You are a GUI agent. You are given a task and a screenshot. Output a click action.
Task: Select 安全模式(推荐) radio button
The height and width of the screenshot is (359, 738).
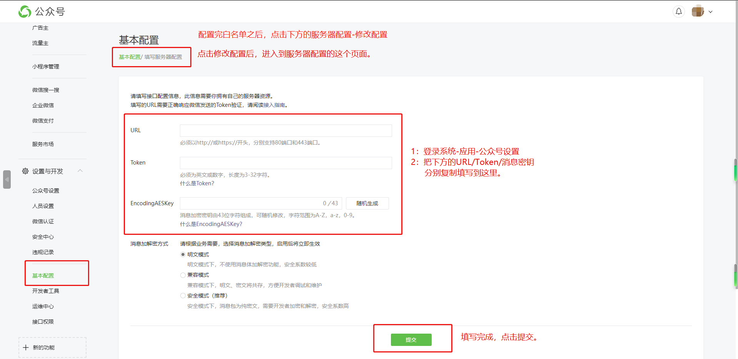tap(183, 296)
